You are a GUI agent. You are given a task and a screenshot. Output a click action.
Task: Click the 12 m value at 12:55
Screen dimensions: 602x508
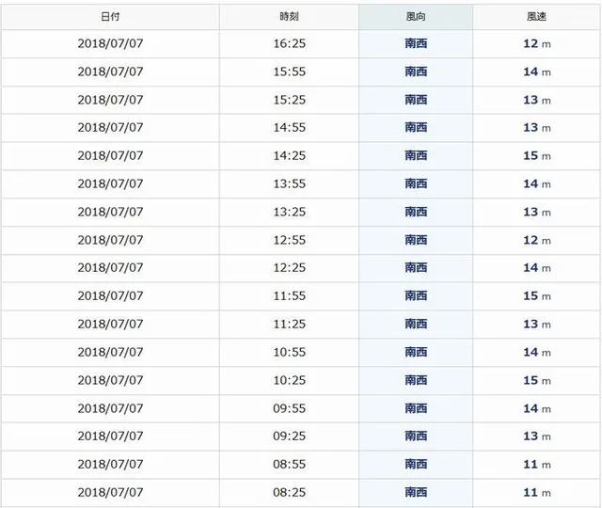[x=537, y=240]
